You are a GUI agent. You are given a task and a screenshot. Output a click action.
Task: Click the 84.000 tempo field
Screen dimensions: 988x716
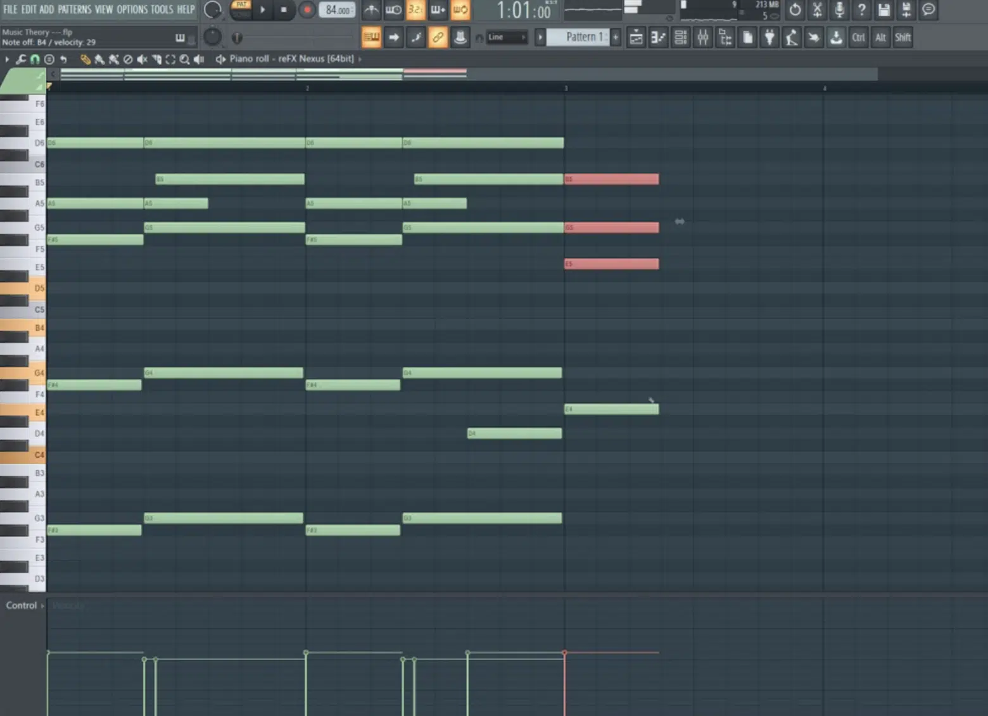click(x=337, y=10)
